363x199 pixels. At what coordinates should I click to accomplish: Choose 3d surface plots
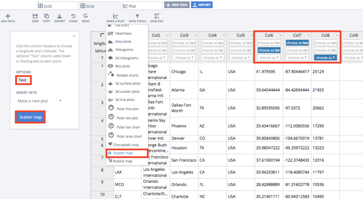pyautogui.click(x=128, y=84)
